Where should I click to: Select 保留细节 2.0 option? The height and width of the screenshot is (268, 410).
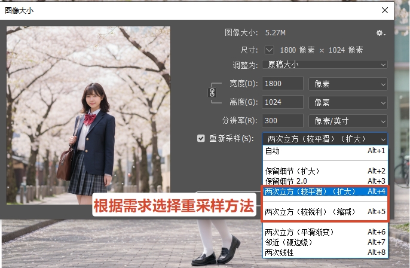(325, 181)
